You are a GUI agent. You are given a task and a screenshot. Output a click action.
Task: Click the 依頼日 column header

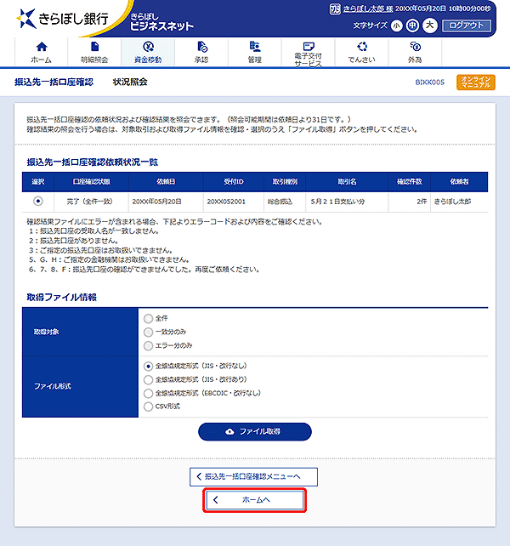pyautogui.click(x=166, y=182)
